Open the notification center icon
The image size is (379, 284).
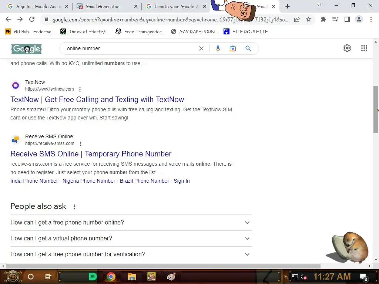coord(364,277)
